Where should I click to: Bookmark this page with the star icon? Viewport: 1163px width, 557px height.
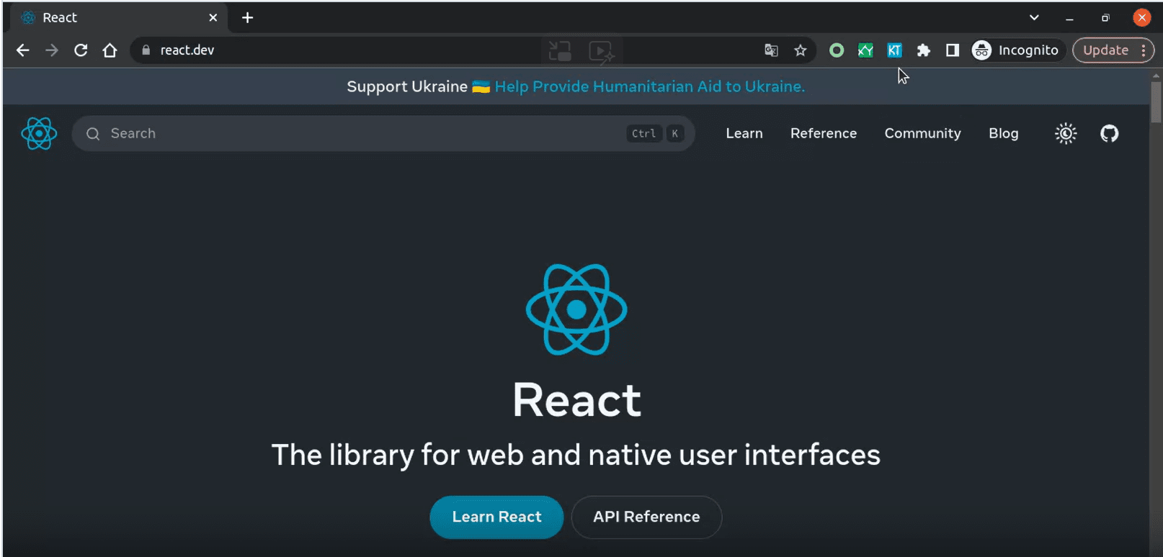click(800, 50)
